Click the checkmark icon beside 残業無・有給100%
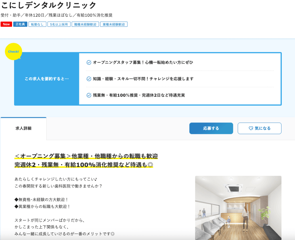The height and width of the screenshot is (240, 295). pyautogui.click(x=89, y=95)
